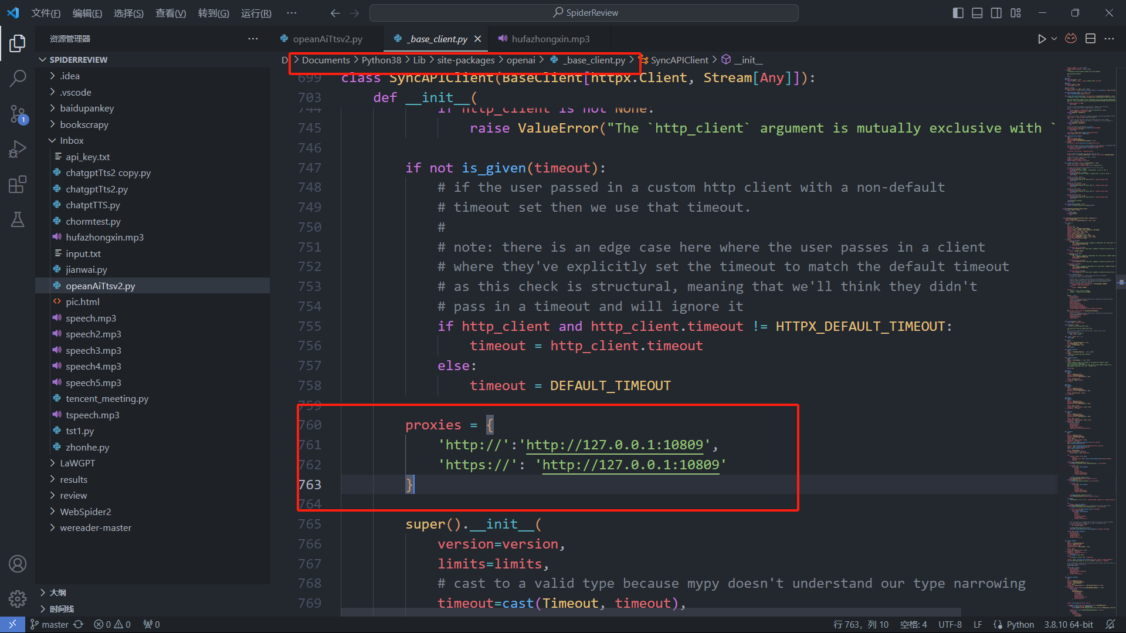Expand the .idea folder

[152, 76]
